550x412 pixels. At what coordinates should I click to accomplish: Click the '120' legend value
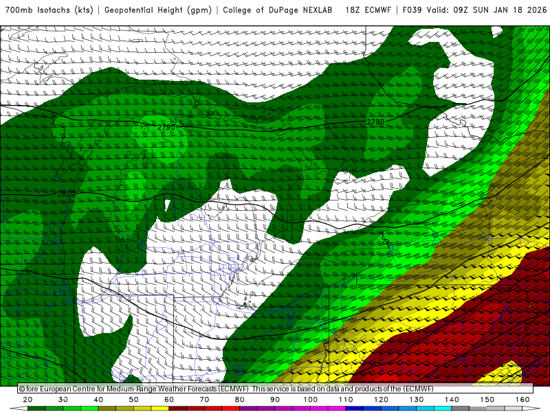coord(381,400)
